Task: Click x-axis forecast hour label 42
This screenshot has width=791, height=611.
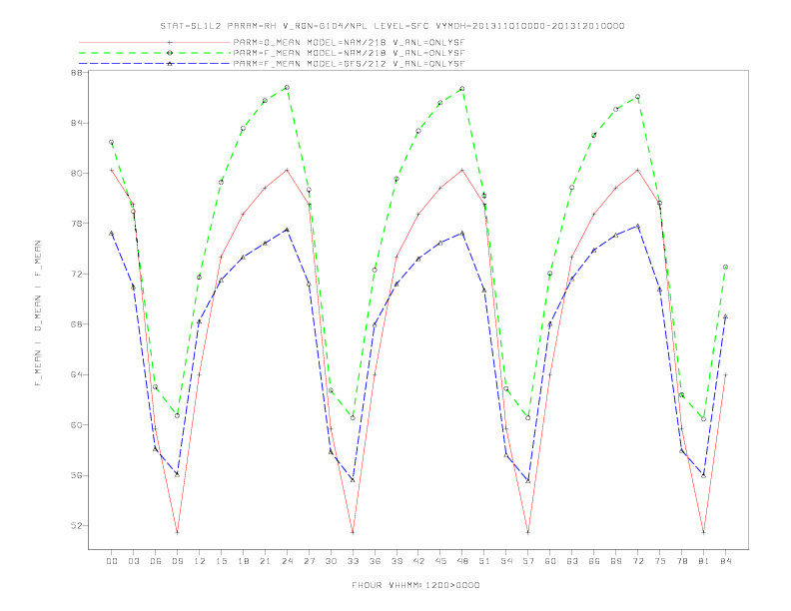Action: click(x=418, y=561)
